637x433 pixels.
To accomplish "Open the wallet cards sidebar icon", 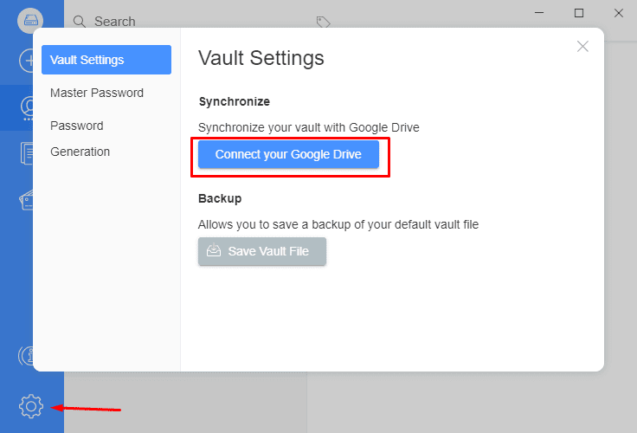I will (x=27, y=200).
